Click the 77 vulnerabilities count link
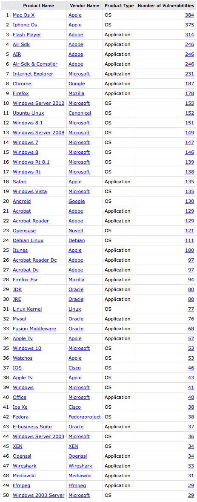Screen dimensions: 197x502 click(191, 309)
